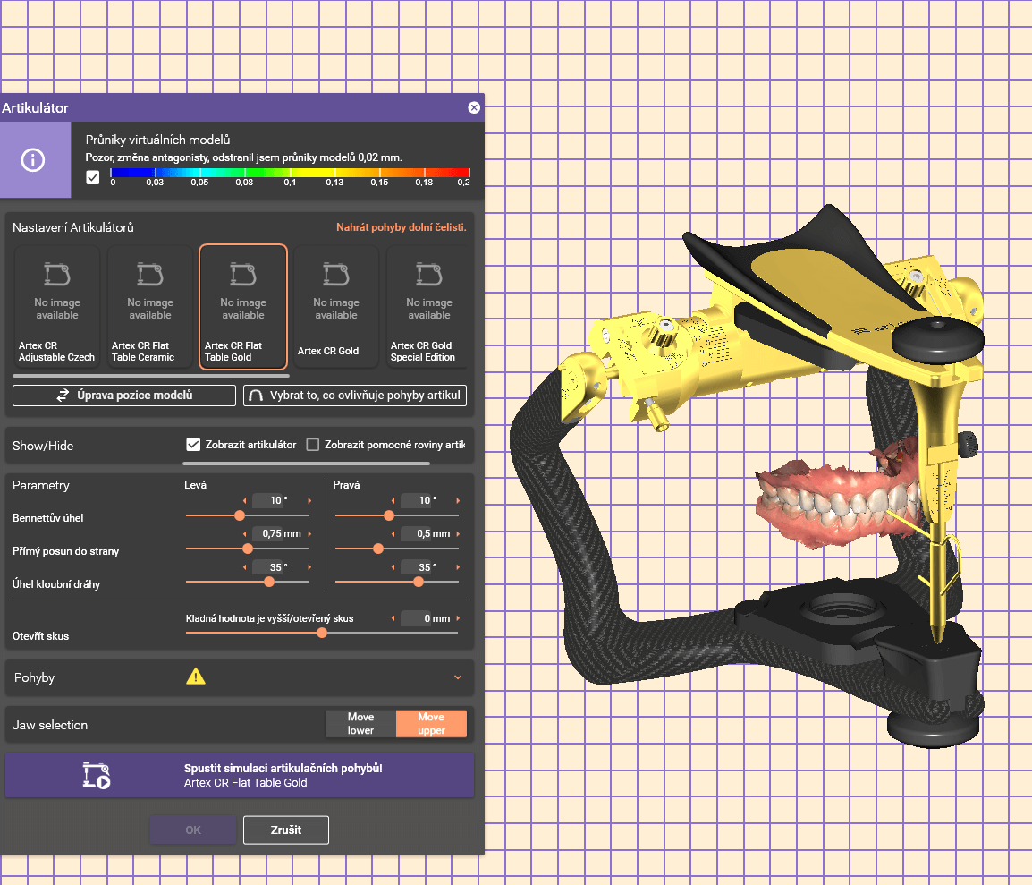Choose the Artex CR Flat Table Ceramic articulator
This screenshot has width=1032, height=885.
(x=150, y=308)
